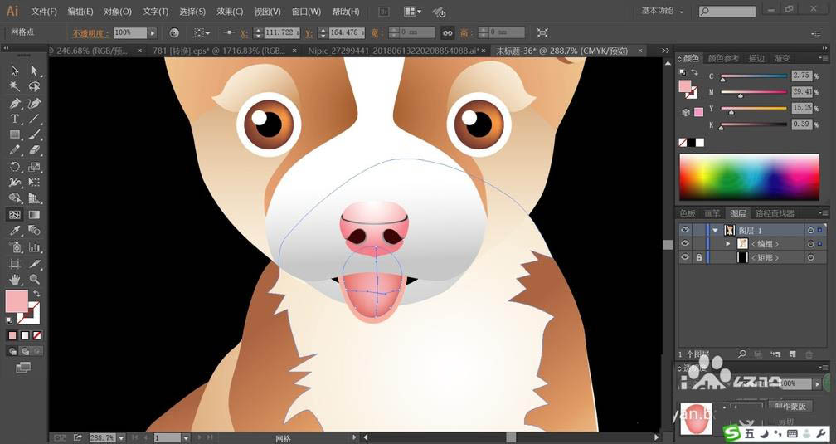Choose the Direct Selection tool
Viewport: 836px width, 444px height.
pyautogui.click(x=35, y=71)
